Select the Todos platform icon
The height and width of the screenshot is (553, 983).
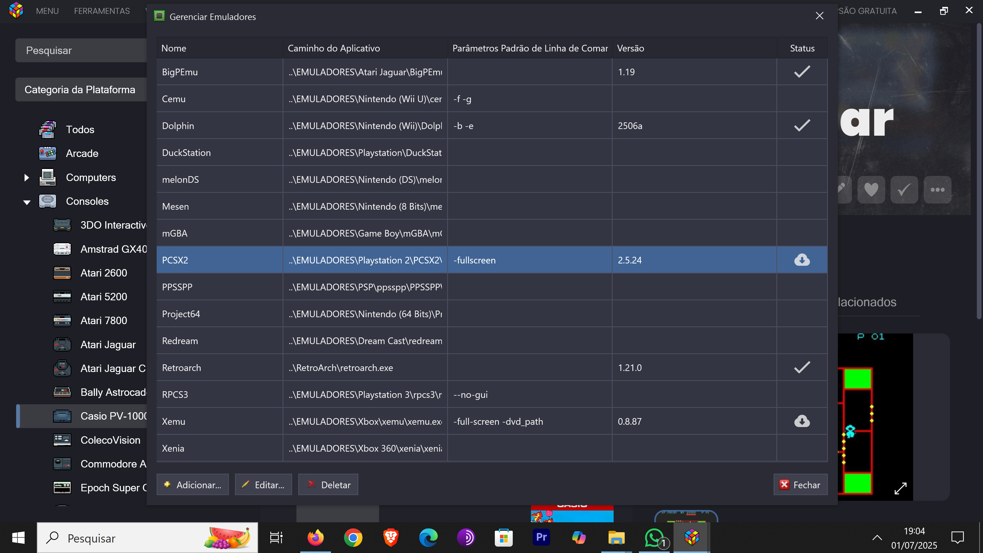coord(47,129)
